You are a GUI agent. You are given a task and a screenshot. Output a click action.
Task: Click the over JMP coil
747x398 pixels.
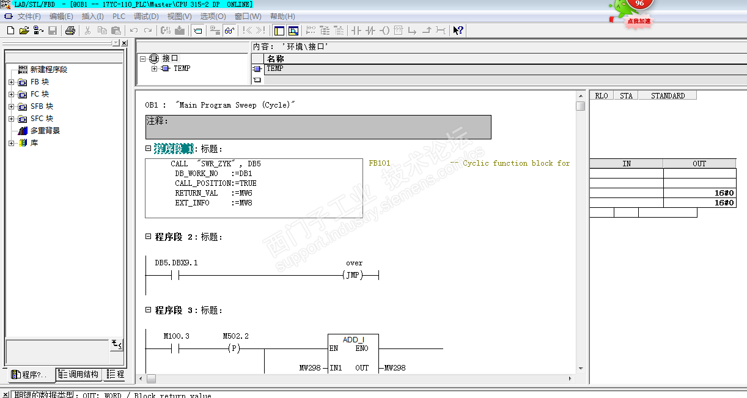tap(353, 275)
